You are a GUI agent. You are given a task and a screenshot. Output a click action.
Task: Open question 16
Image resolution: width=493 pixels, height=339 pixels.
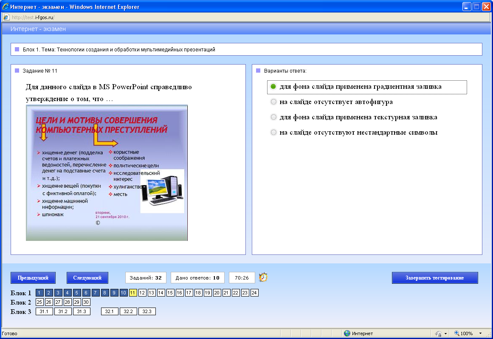[x=179, y=293]
